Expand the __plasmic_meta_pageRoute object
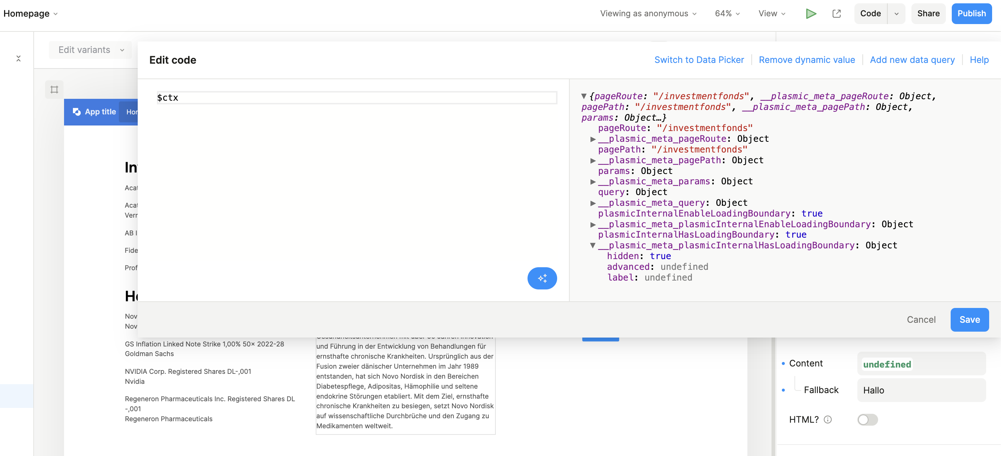 coord(593,139)
